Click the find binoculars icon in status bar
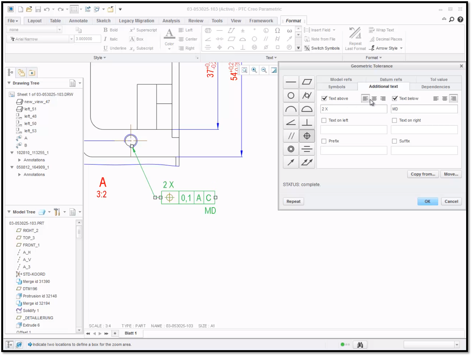The height and width of the screenshot is (356, 472). pos(360,345)
